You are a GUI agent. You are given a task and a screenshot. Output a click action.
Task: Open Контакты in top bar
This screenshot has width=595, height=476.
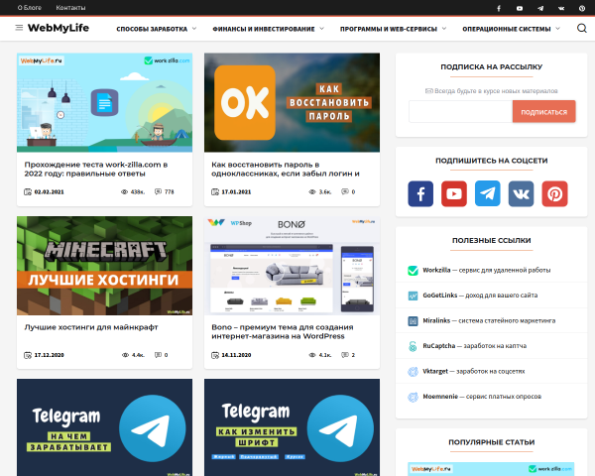70,8
